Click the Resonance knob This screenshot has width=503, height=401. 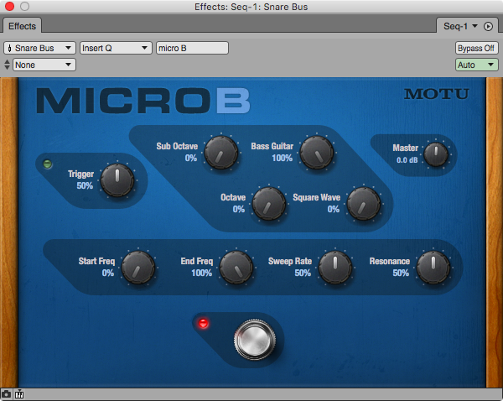(433, 267)
